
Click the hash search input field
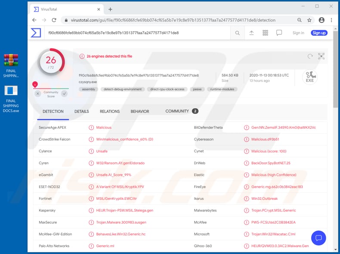point(137,33)
